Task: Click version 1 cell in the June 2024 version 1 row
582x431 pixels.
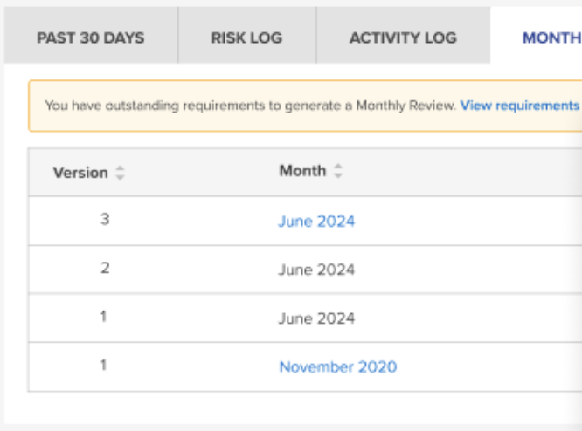Action: pyautogui.click(x=104, y=317)
